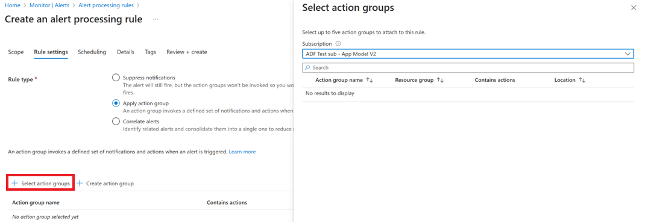Sort by Resource group arrows icon

pos(440,80)
